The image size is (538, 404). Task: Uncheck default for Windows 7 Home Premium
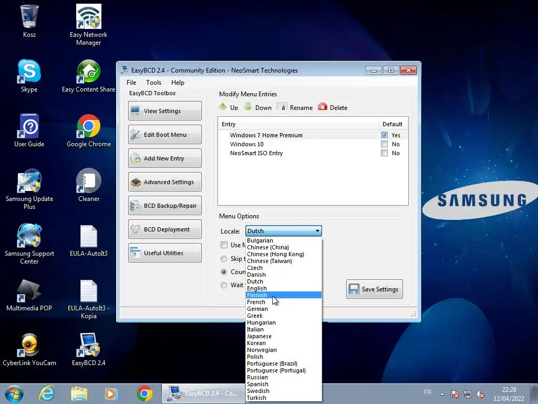tap(384, 135)
